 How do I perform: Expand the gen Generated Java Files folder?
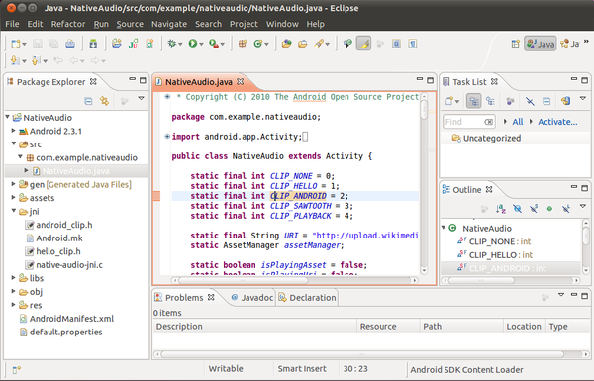tap(14, 184)
